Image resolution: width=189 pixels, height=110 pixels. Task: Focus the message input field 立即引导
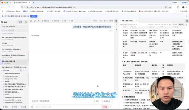click(x=61, y=101)
